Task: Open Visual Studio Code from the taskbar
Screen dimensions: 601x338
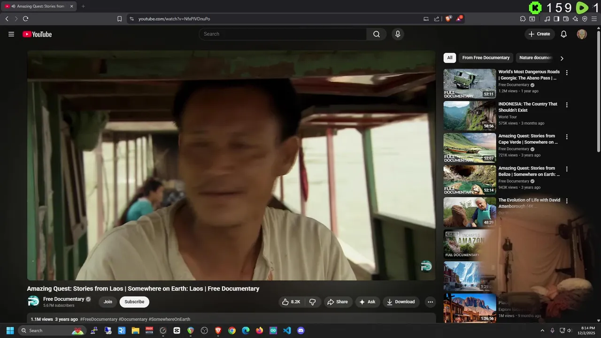Action: 287,330
